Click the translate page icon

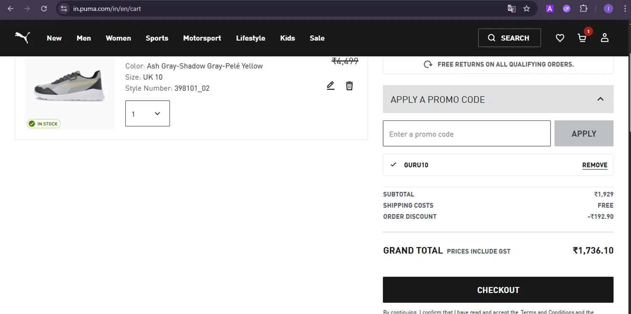pos(512,8)
